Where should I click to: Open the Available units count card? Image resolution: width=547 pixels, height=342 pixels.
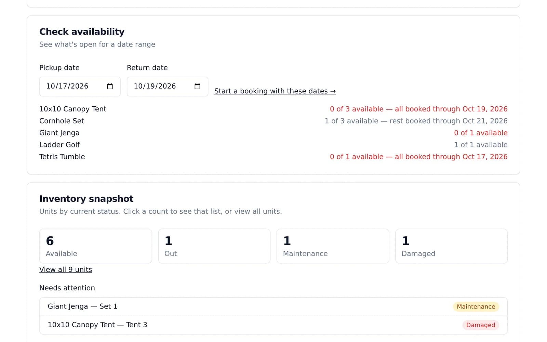(x=96, y=246)
